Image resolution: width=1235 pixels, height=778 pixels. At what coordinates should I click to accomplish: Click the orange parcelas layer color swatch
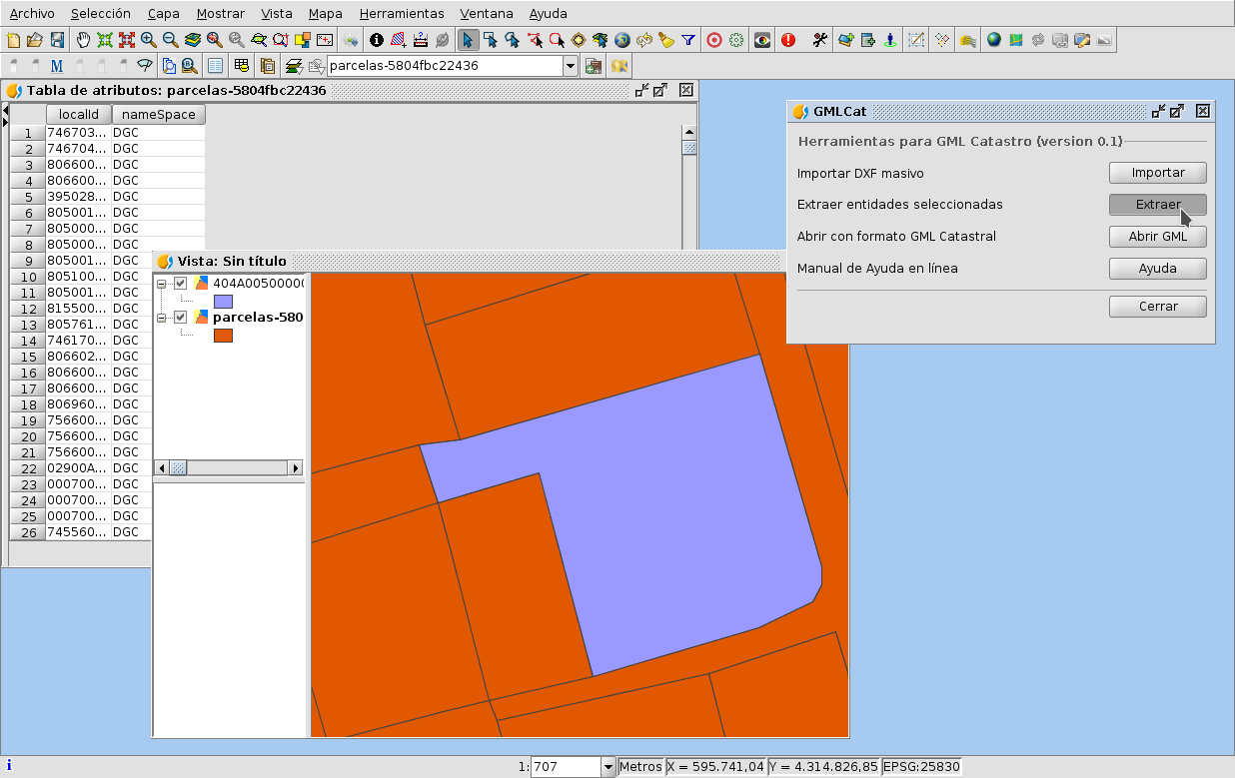click(x=223, y=336)
